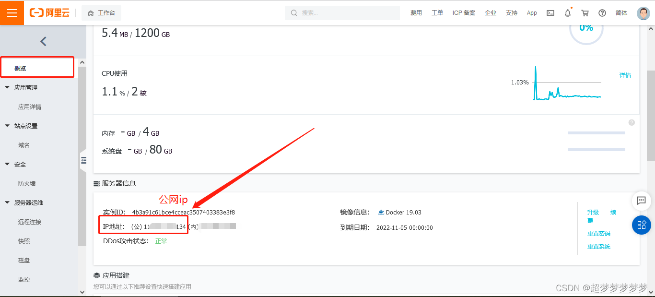Click Docker 19.03 image text
This screenshot has width=655, height=297.
click(404, 212)
